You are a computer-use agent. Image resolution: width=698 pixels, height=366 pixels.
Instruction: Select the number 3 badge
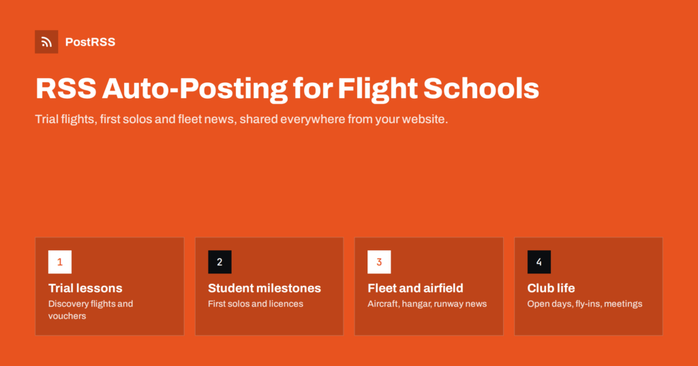(379, 262)
